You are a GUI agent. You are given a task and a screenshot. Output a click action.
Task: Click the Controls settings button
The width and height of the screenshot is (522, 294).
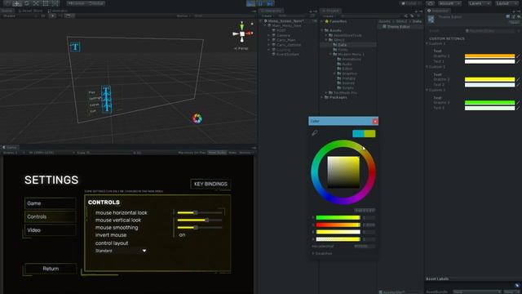(x=50, y=216)
